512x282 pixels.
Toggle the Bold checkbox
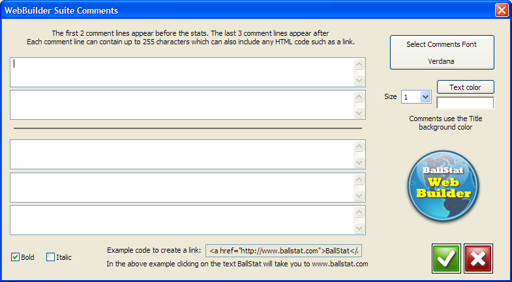coord(15,257)
